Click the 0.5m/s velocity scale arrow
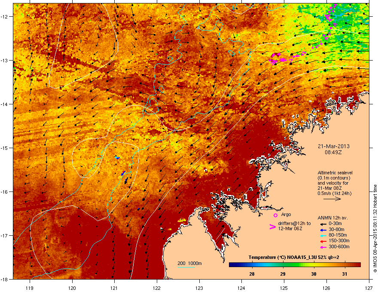378x292 pixels. point(332,199)
